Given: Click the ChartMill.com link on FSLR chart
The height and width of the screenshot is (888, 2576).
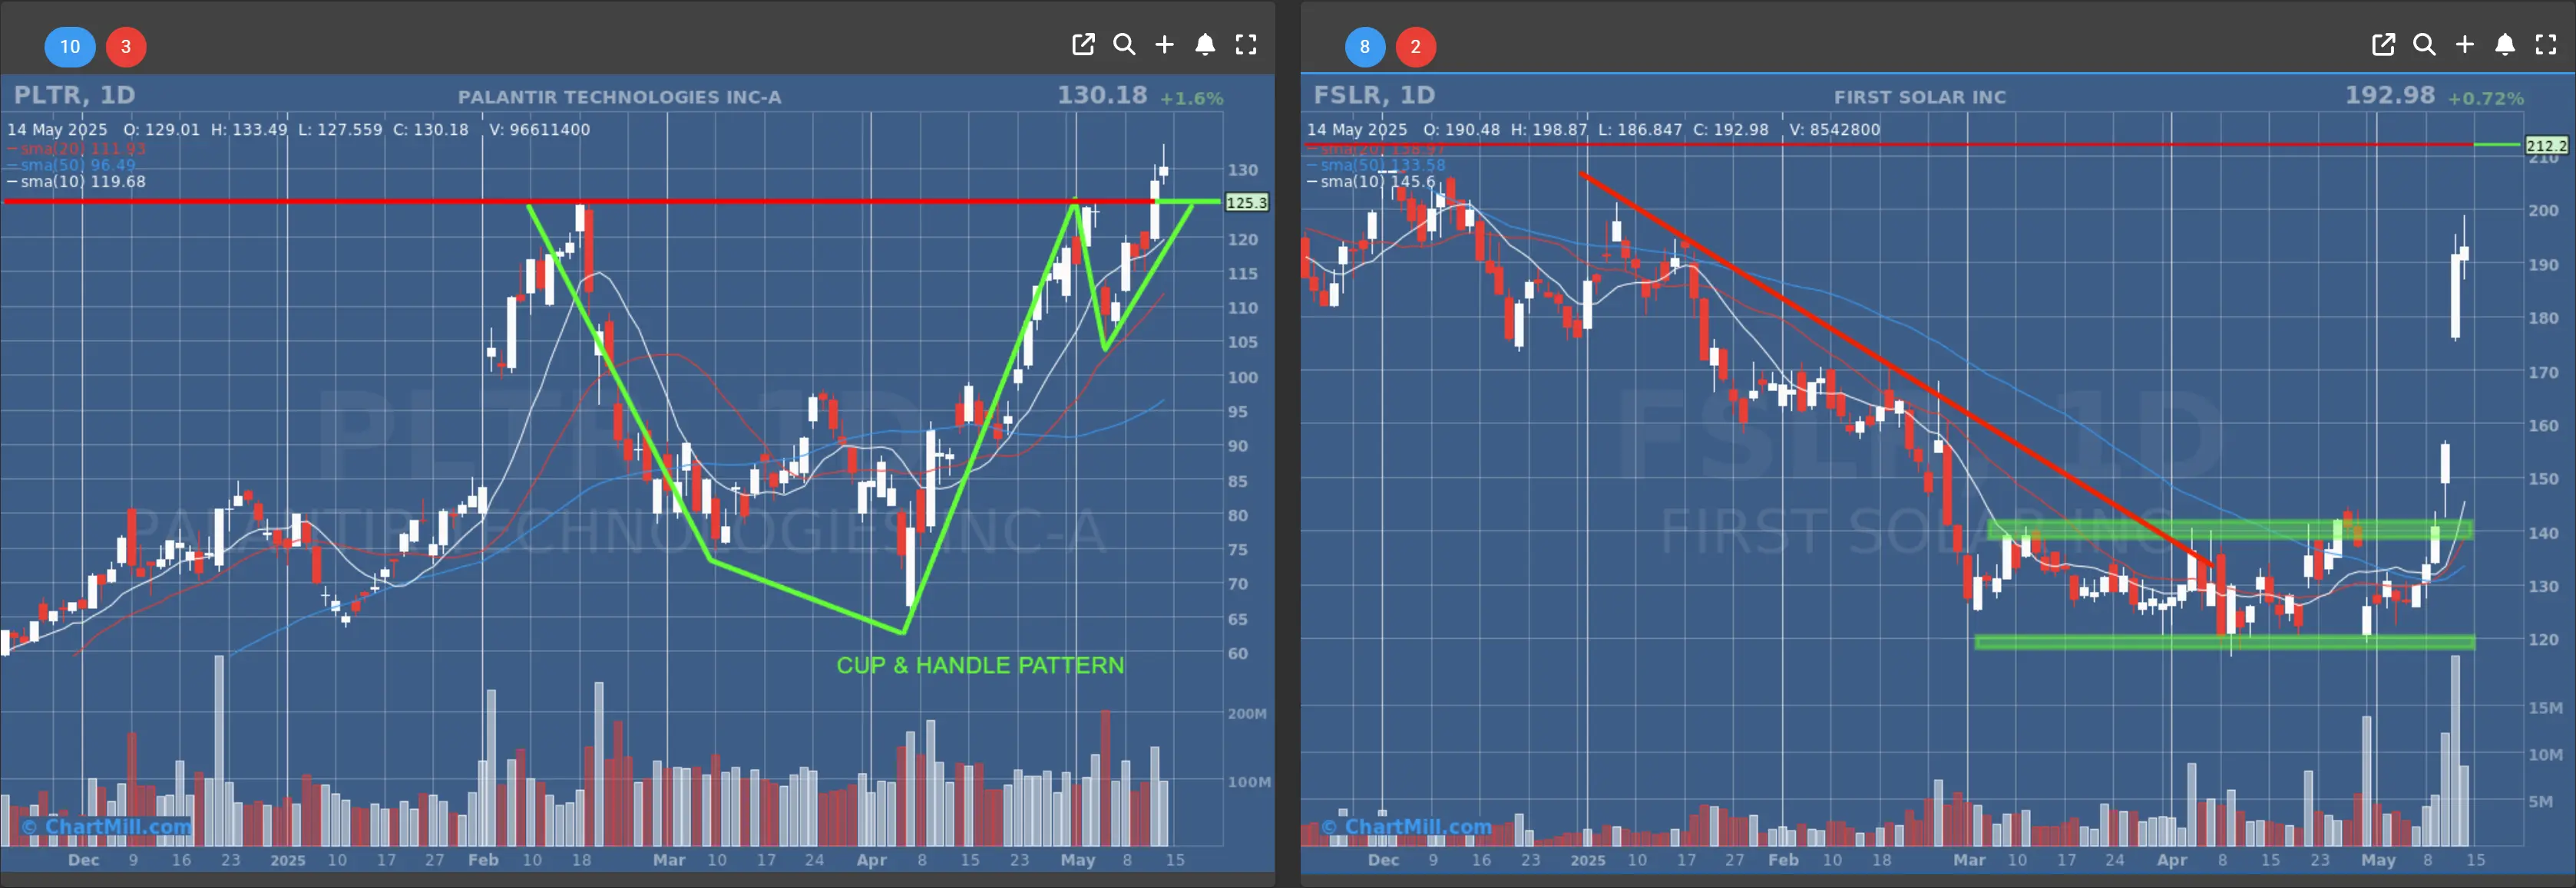Looking at the screenshot, I should [x=1406, y=826].
